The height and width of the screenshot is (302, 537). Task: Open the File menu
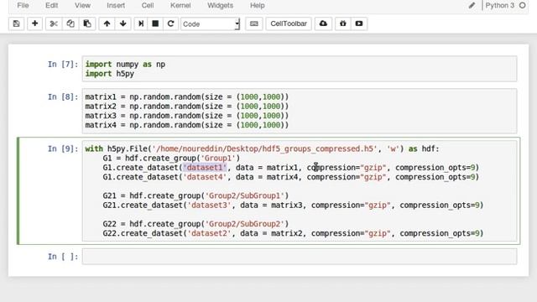click(x=23, y=6)
